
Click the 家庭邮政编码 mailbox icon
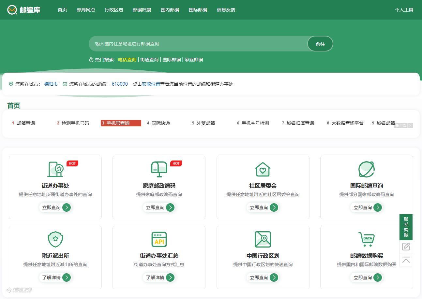click(x=159, y=169)
